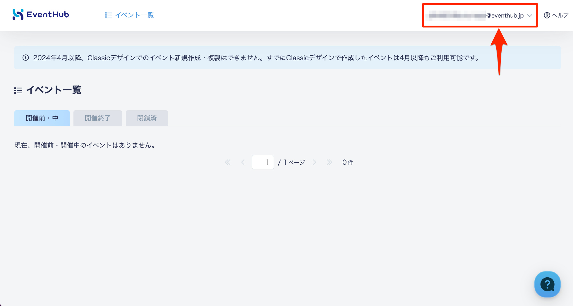Click the list icon beside イベント一覧 nav
This screenshot has width=573, height=306.
108,15
